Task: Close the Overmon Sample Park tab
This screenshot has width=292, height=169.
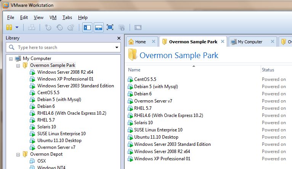Action: [223, 41]
